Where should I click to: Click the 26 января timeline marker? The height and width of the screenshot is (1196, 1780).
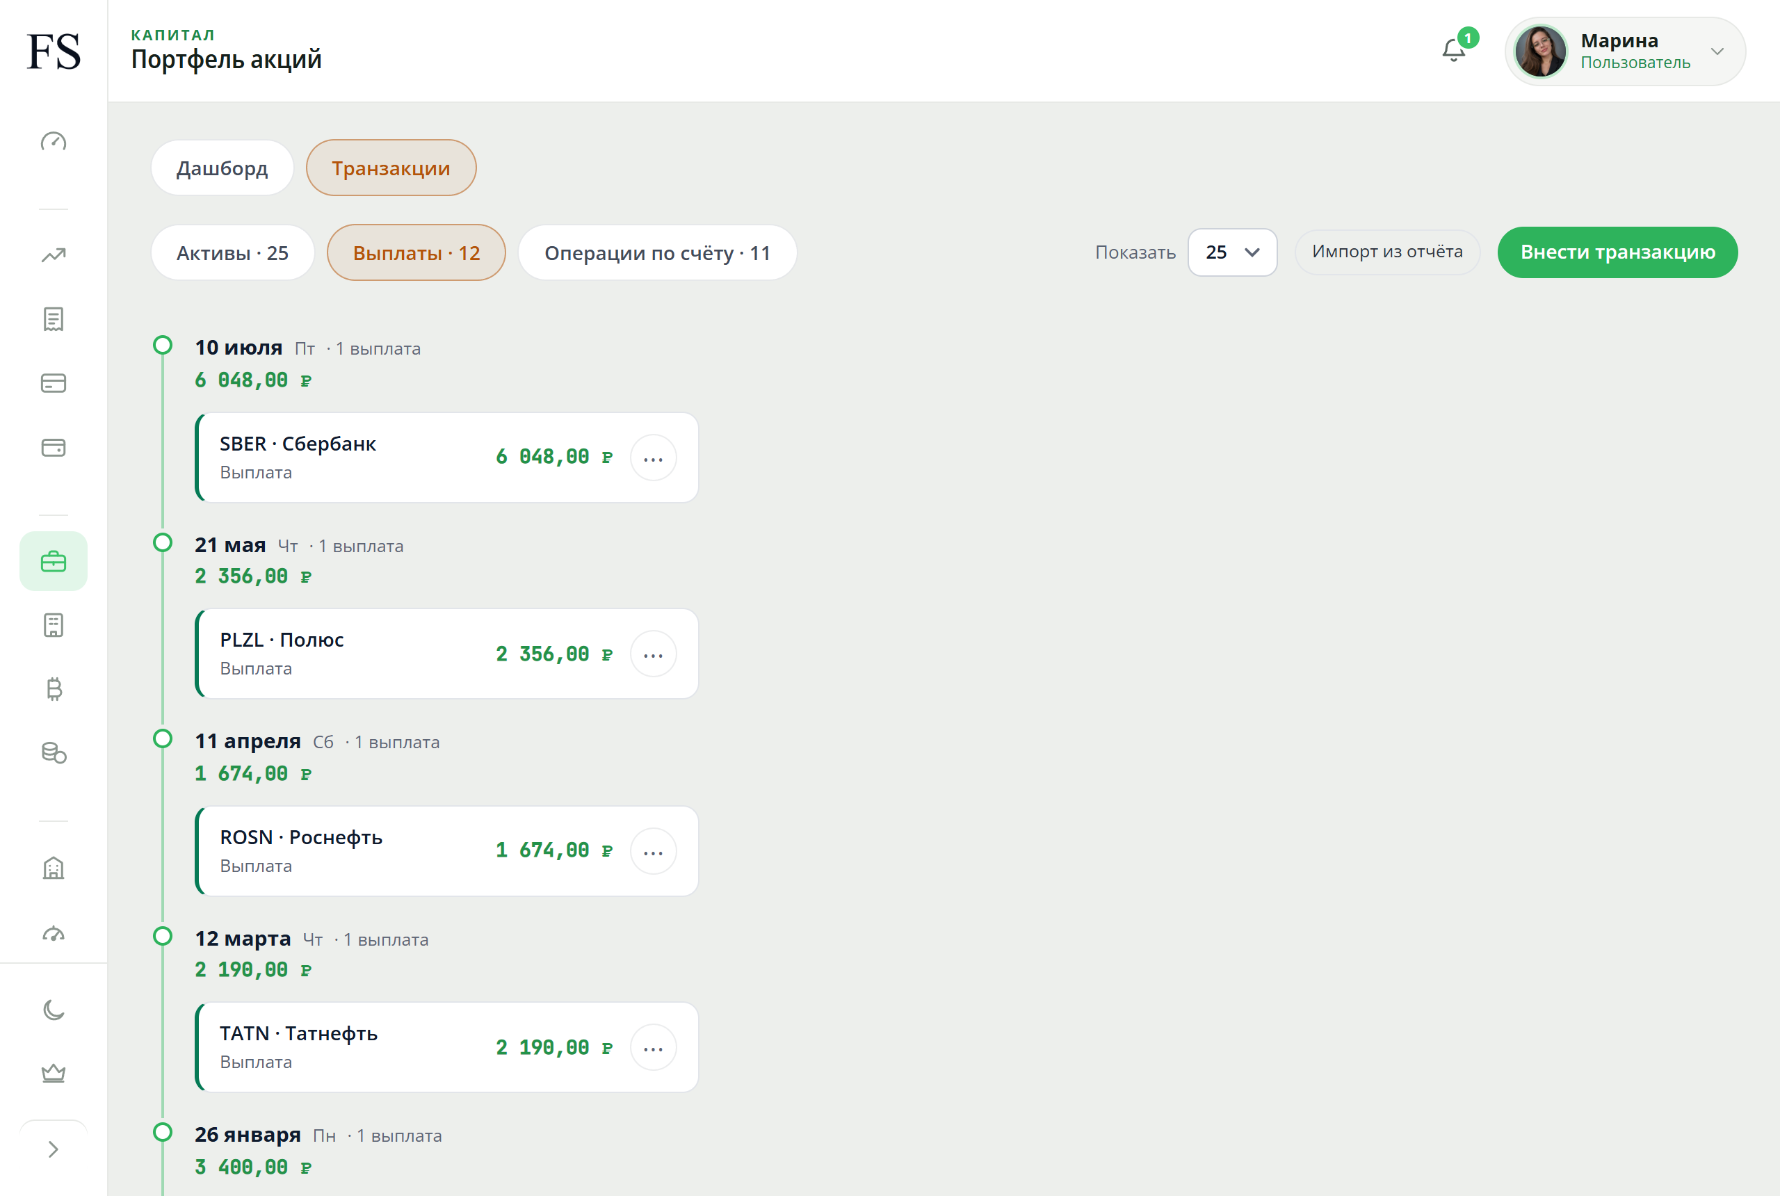(x=163, y=1132)
